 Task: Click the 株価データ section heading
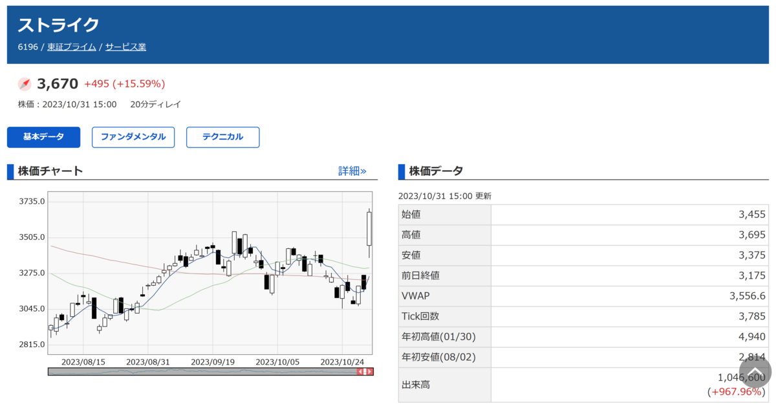[436, 171]
